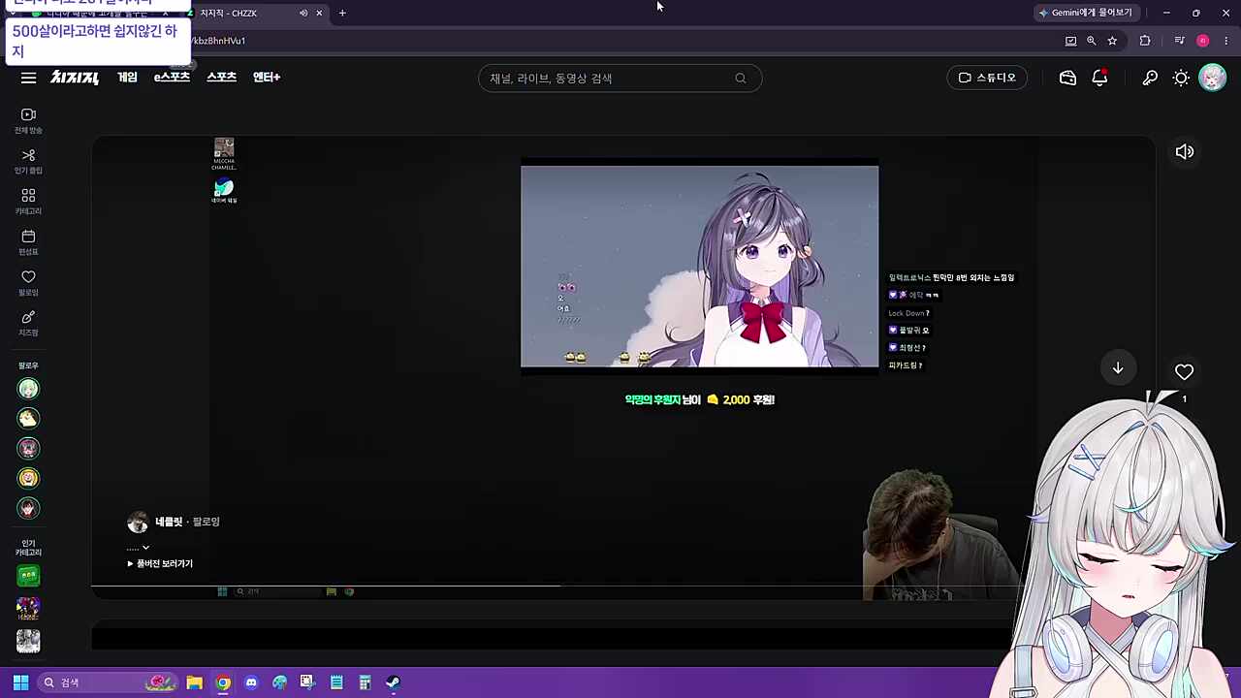Open the third followed channel avatar in sidebar

(28, 449)
